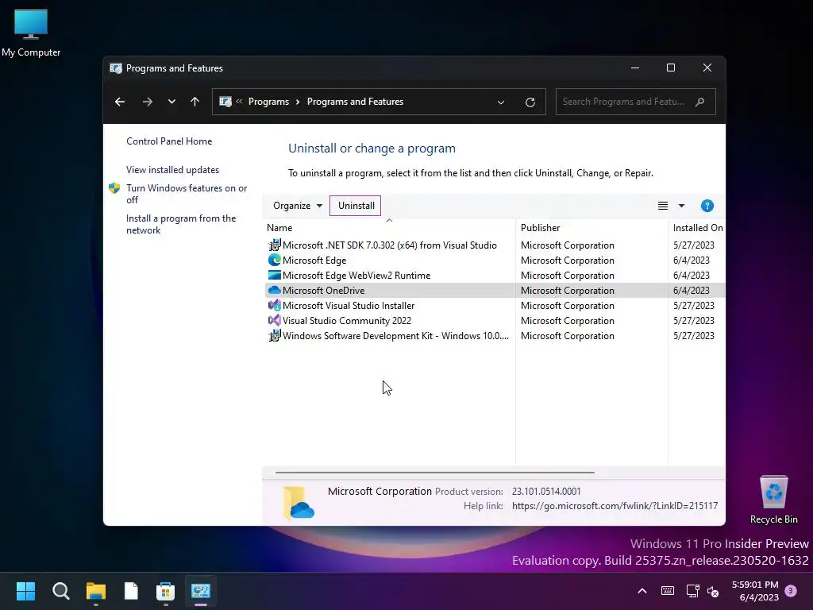The height and width of the screenshot is (610, 813).
Task: Select Windows Software Development Kit name
Action: pos(395,335)
